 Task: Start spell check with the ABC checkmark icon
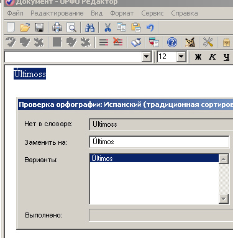(11, 42)
